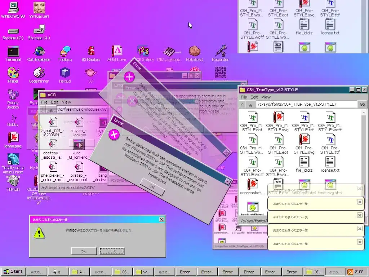Click back arrow in C64_TrueType window toolbar

tap(243, 104)
